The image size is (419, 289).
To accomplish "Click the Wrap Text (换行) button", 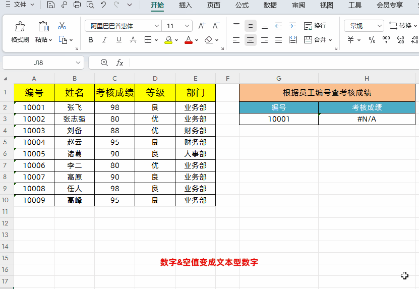I will click(x=315, y=26).
